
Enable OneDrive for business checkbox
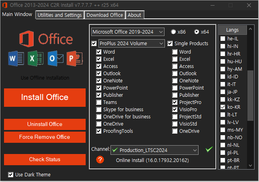coord(99,117)
